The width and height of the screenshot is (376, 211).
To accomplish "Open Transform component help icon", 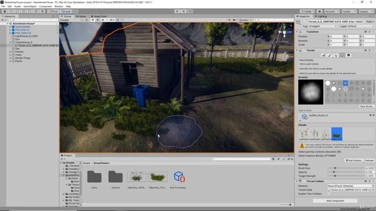I will [x=365, y=32].
